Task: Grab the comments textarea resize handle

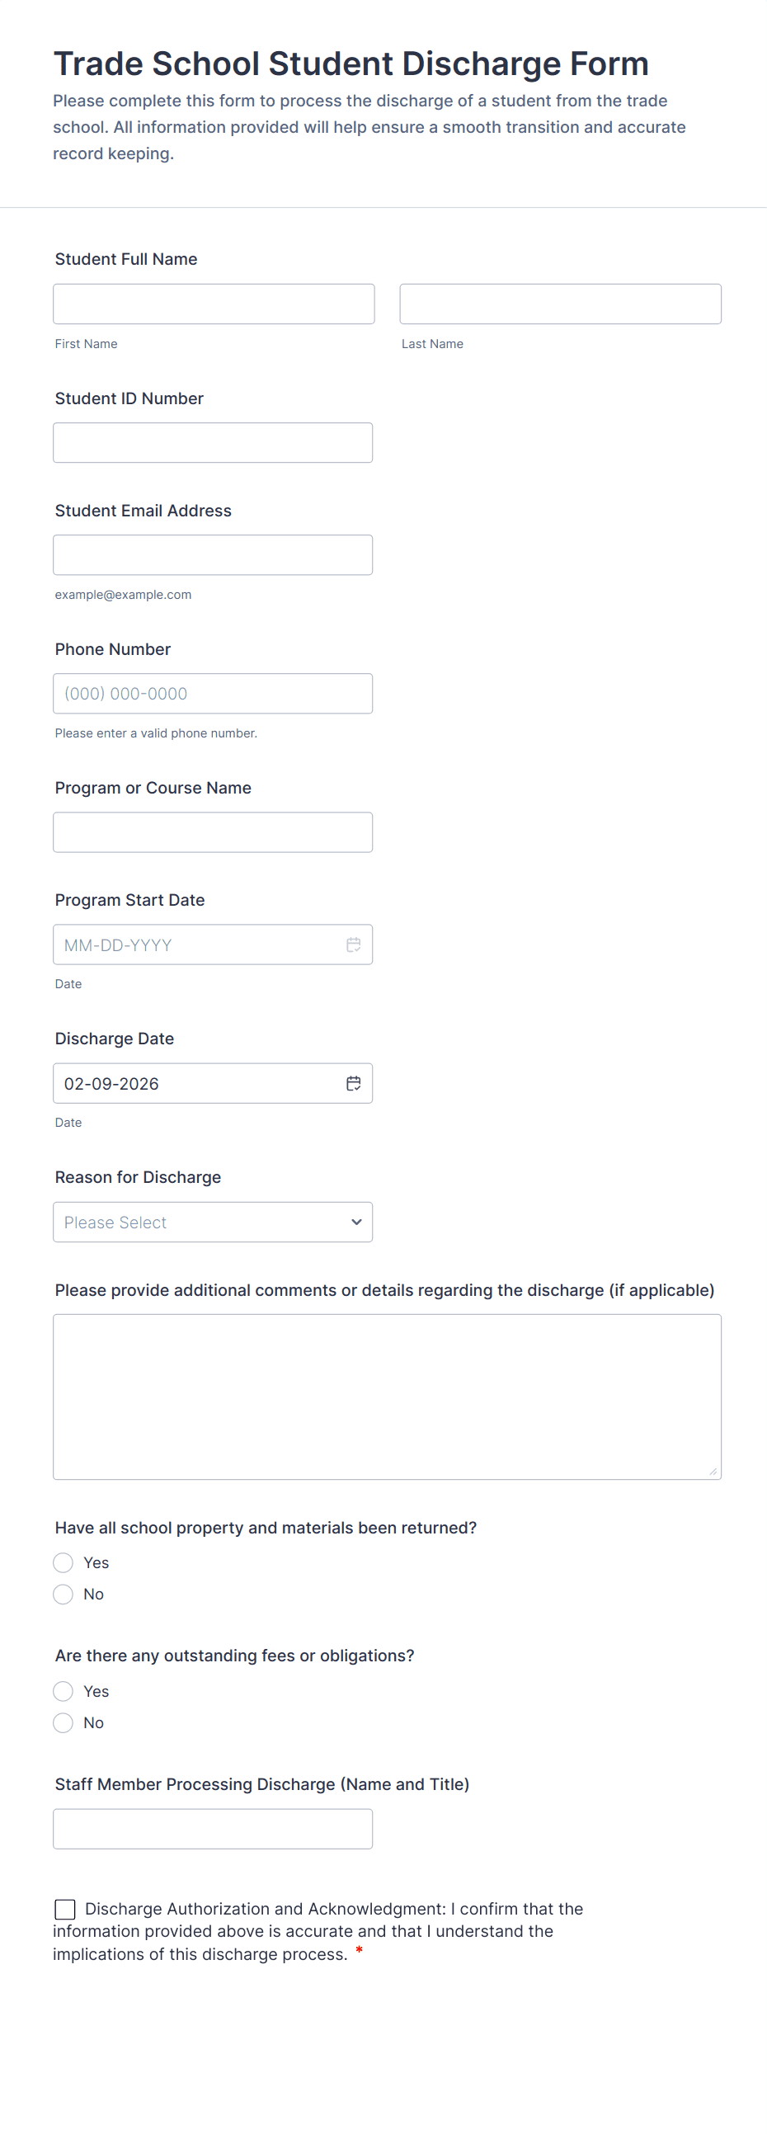Action: [713, 1472]
